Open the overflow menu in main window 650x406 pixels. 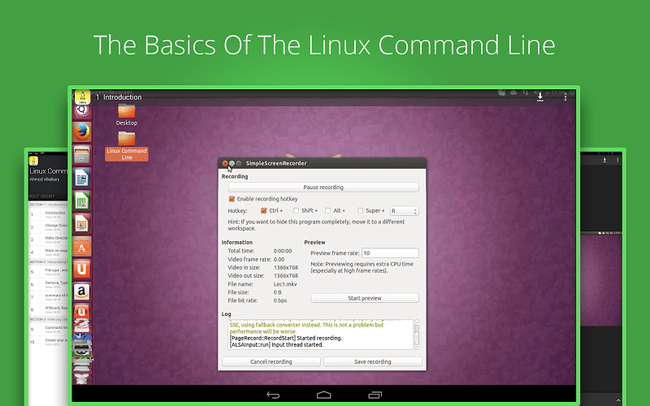565,97
